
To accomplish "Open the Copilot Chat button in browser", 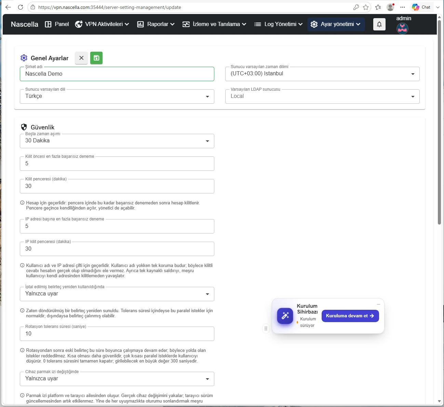I will coord(421,7).
